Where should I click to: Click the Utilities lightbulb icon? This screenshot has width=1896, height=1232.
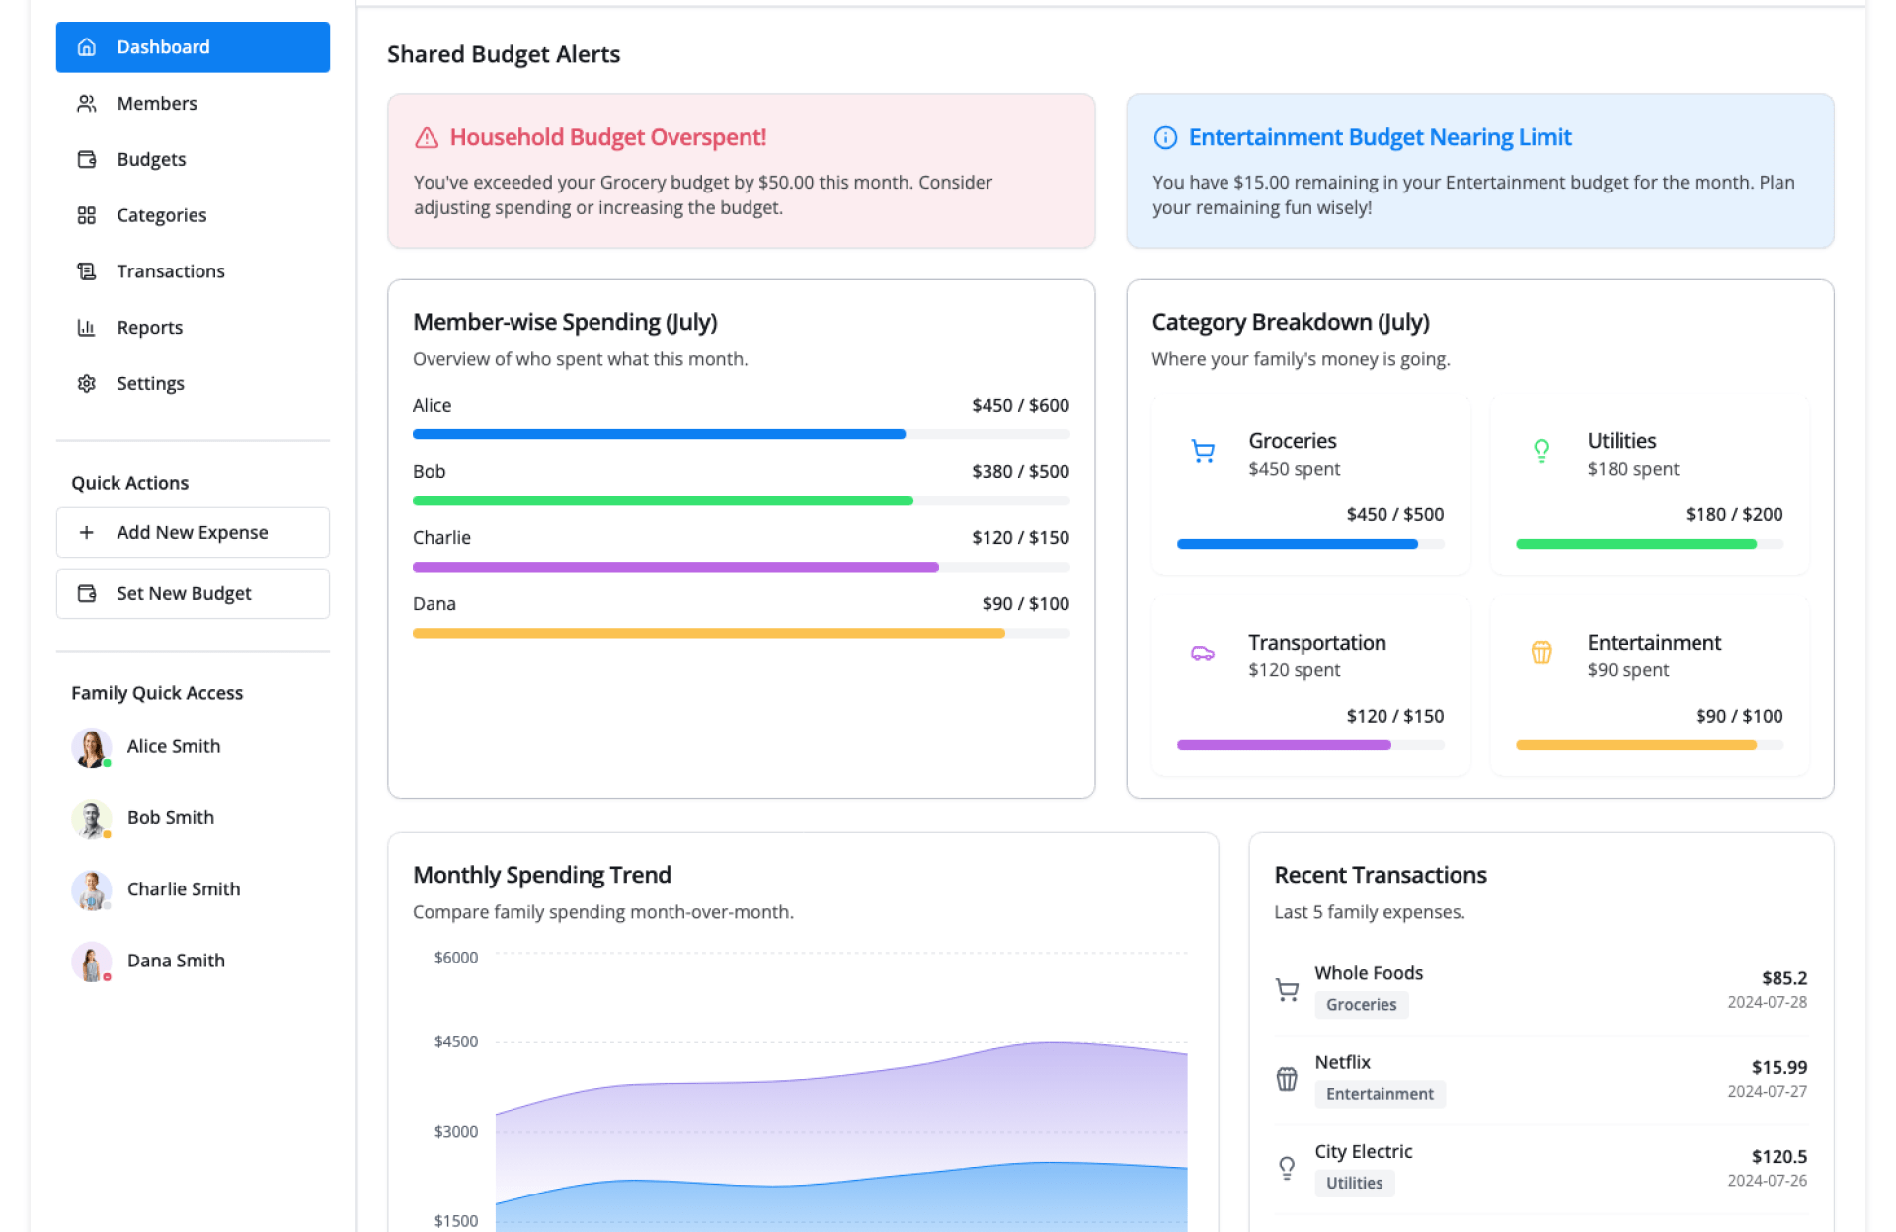click(x=1540, y=452)
